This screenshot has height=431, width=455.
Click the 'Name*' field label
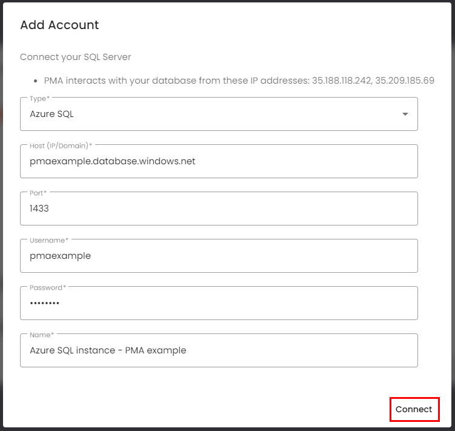tap(42, 335)
